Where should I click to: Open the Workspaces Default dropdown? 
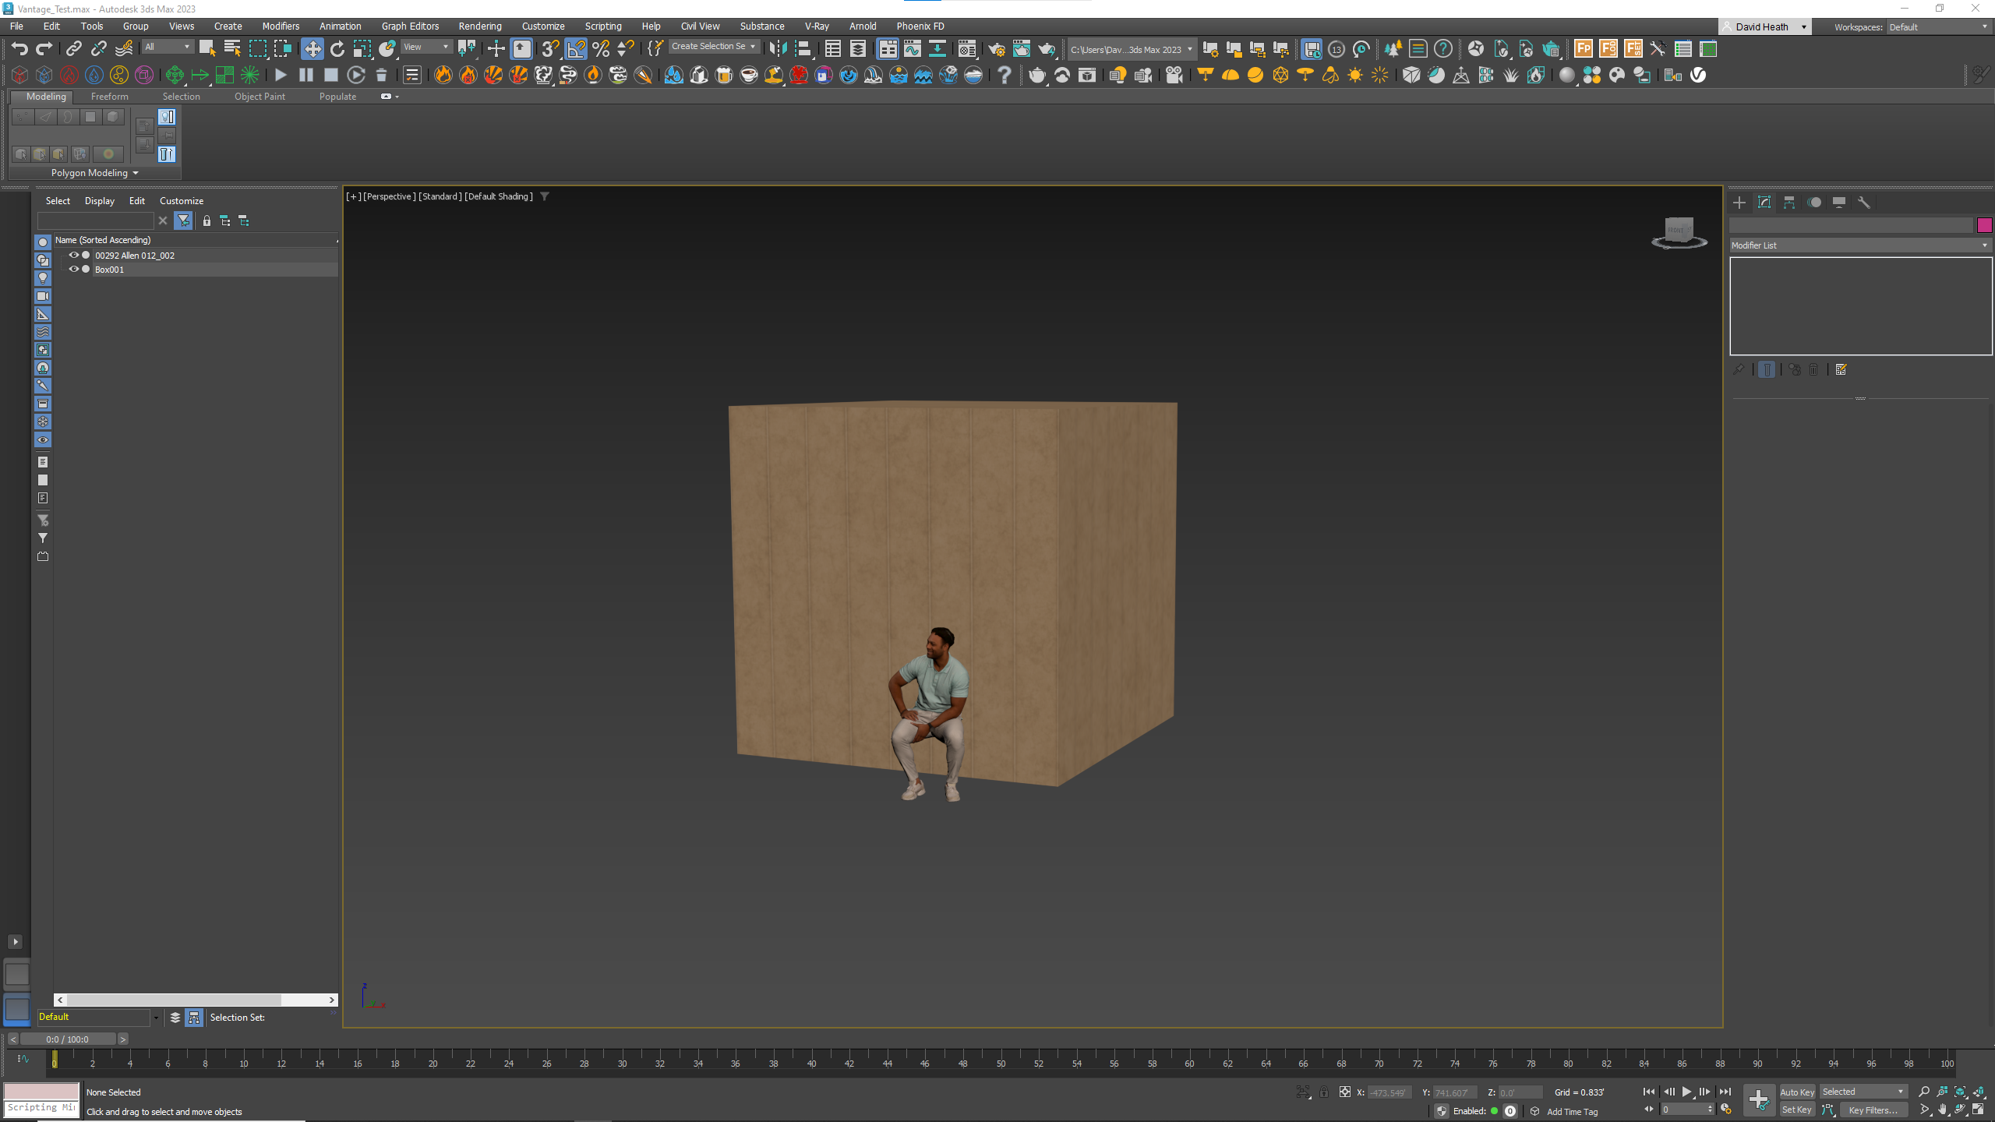click(1938, 27)
